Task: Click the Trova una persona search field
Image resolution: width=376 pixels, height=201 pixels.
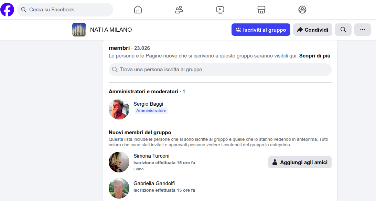Action: tap(220, 70)
